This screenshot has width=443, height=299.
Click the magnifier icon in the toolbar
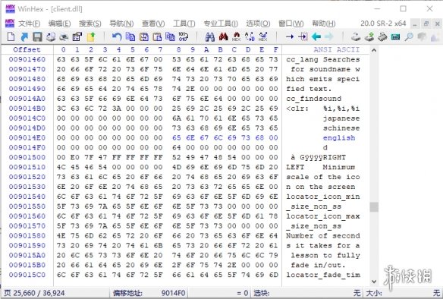click(409, 36)
